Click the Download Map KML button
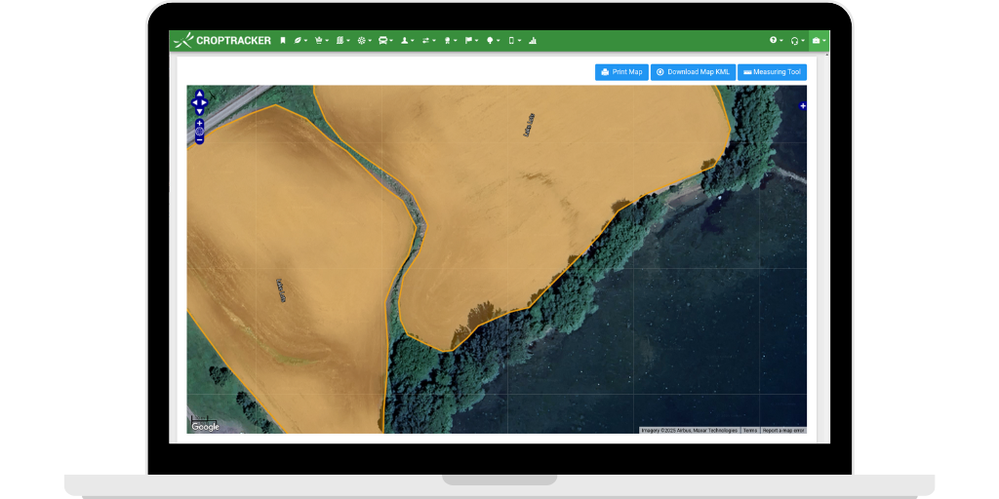The image size is (999, 499). pyautogui.click(x=693, y=72)
